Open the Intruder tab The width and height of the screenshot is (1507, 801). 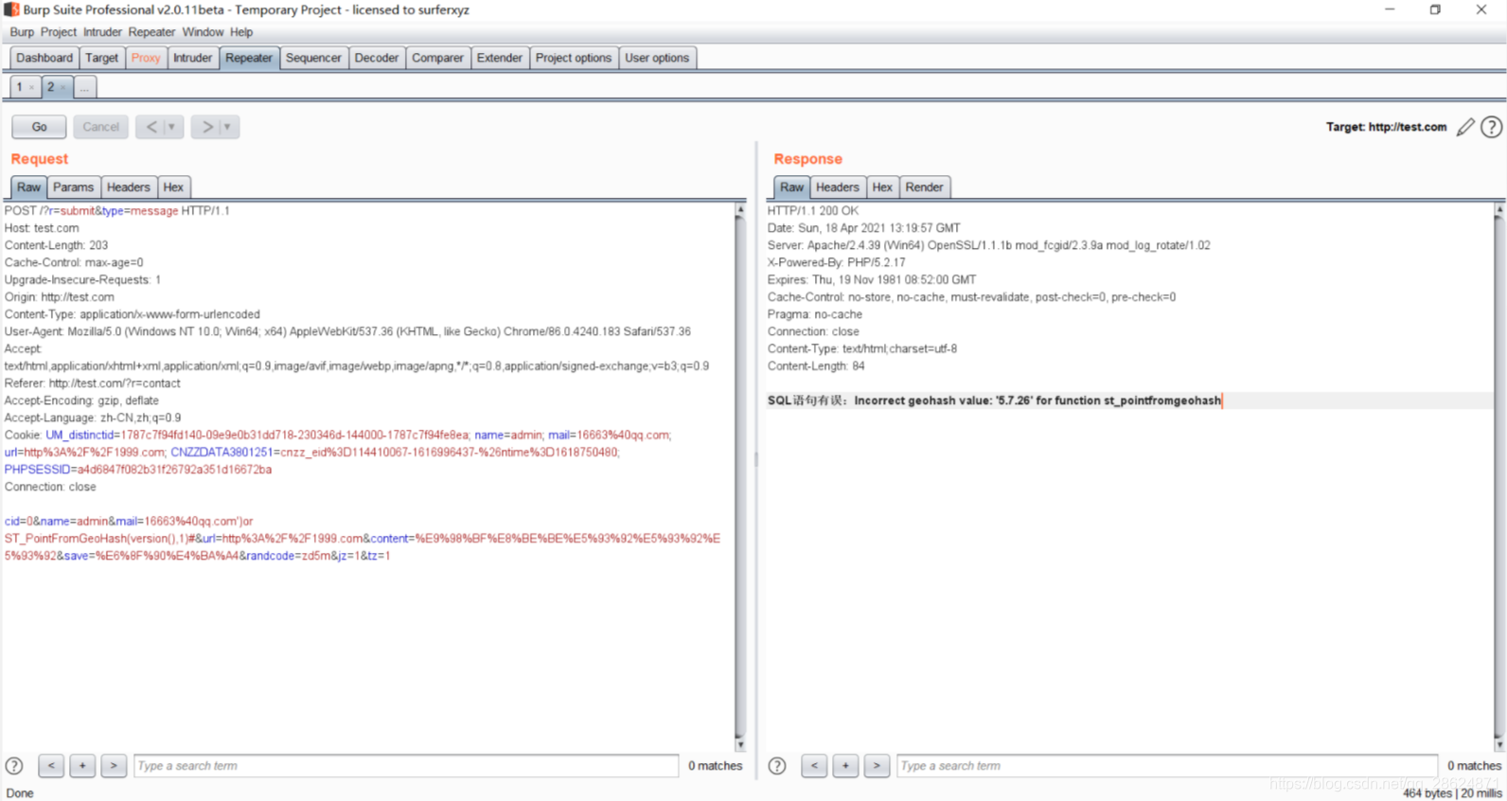tap(192, 58)
